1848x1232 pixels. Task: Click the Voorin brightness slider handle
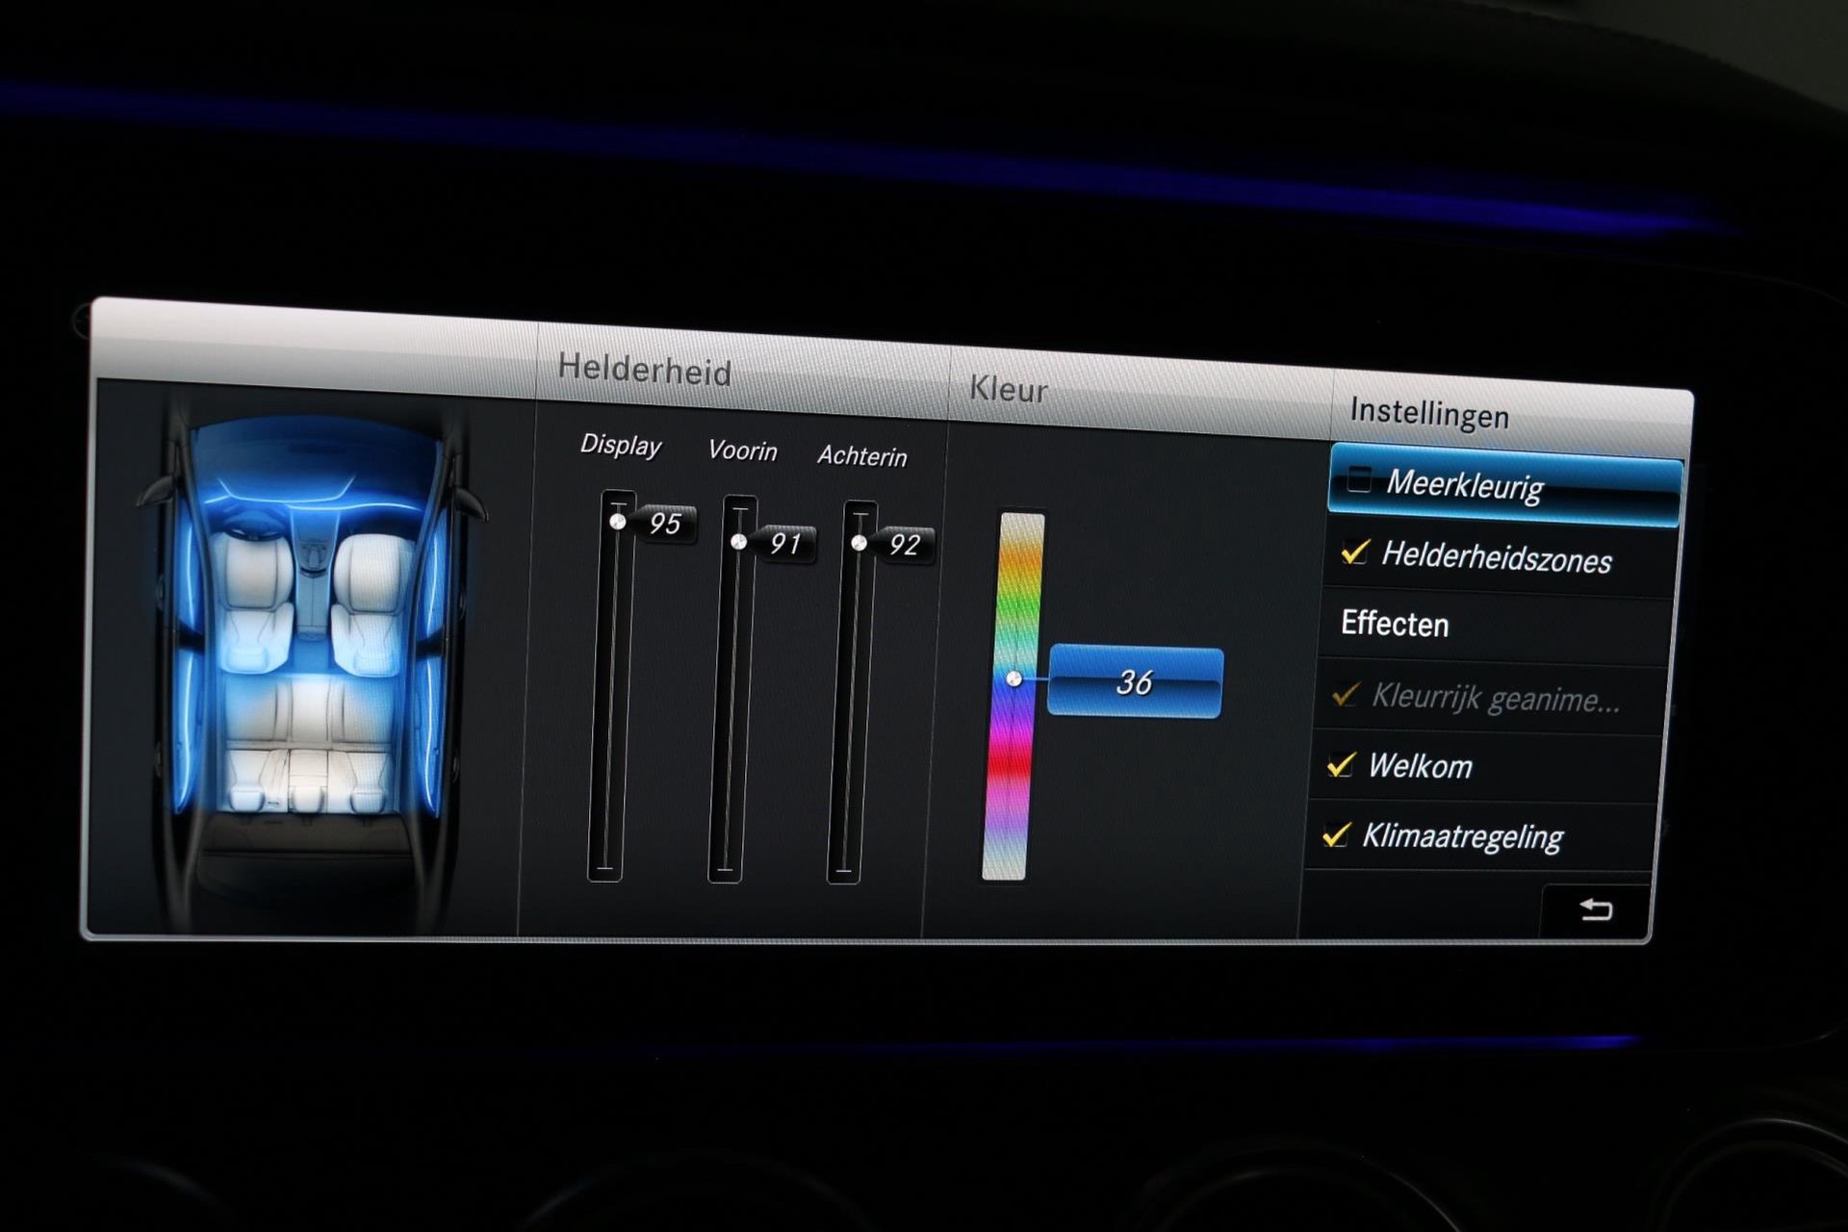point(738,542)
